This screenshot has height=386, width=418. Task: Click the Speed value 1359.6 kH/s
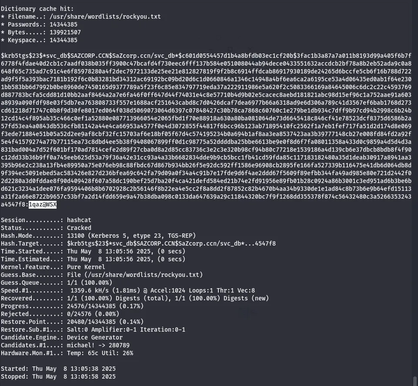click(90, 291)
